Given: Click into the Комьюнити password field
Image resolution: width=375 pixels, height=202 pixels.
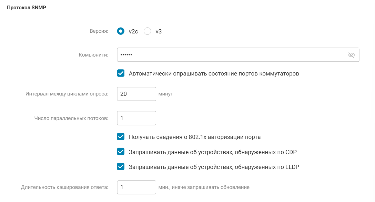Looking at the screenshot, I should (231, 55).
